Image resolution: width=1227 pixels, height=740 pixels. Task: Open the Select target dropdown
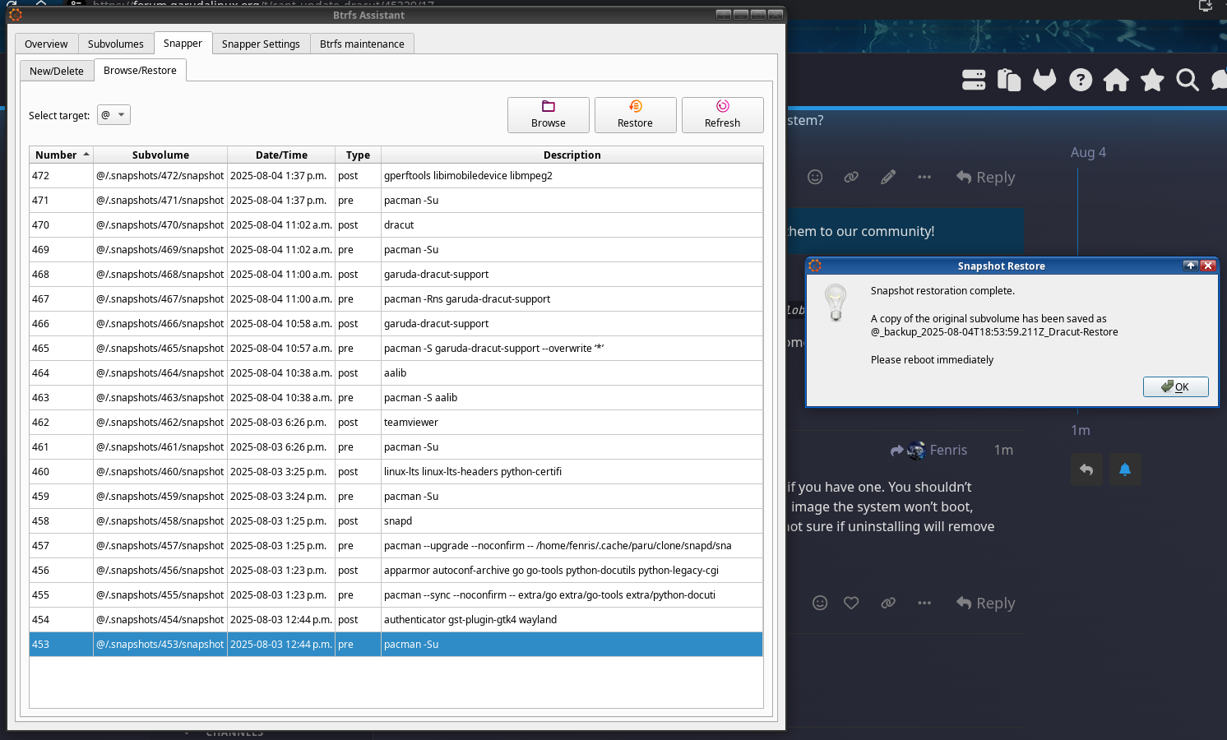click(113, 115)
